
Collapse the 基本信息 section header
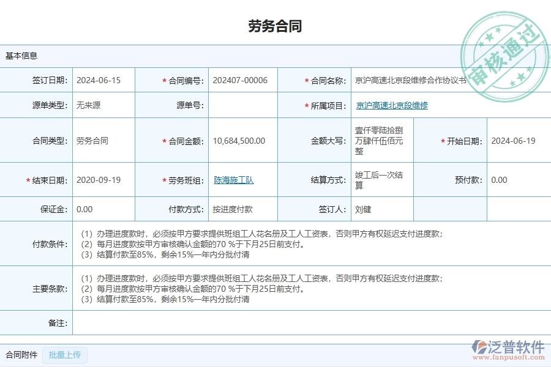coord(20,56)
